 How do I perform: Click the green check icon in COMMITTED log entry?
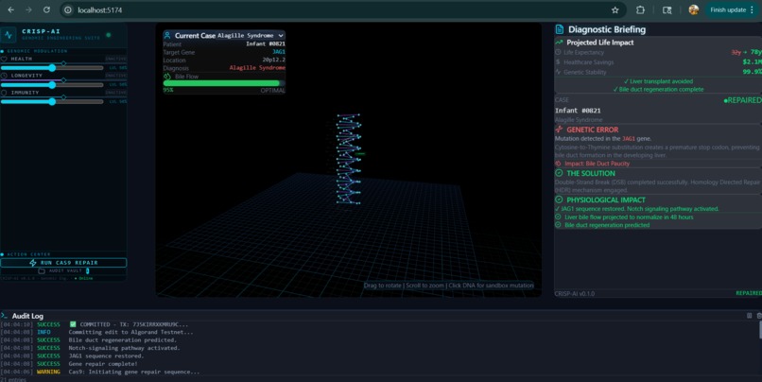[x=73, y=324]
